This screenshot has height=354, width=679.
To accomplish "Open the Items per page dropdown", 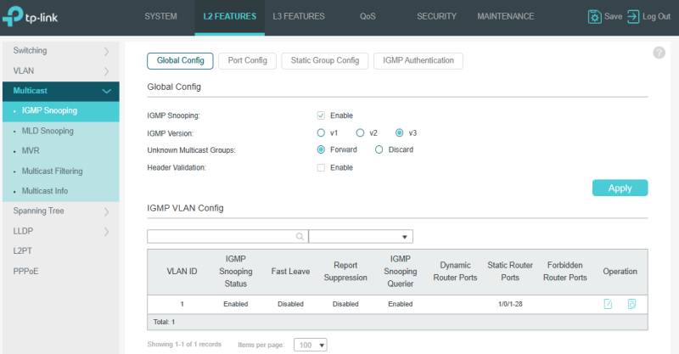I will pos(310,345).
